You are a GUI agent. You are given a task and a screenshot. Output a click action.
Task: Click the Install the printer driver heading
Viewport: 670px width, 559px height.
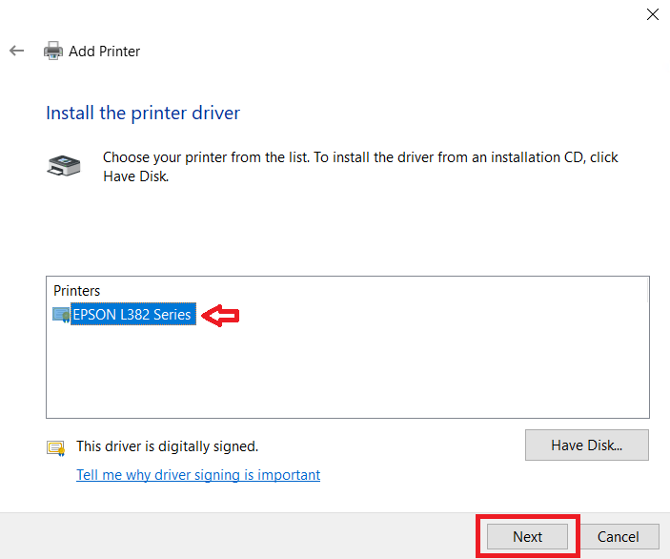tap(143, 113)
